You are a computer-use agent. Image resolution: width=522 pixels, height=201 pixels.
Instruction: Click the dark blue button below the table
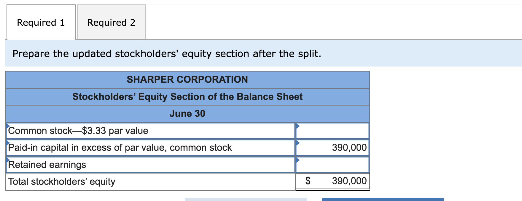(383, 200)
